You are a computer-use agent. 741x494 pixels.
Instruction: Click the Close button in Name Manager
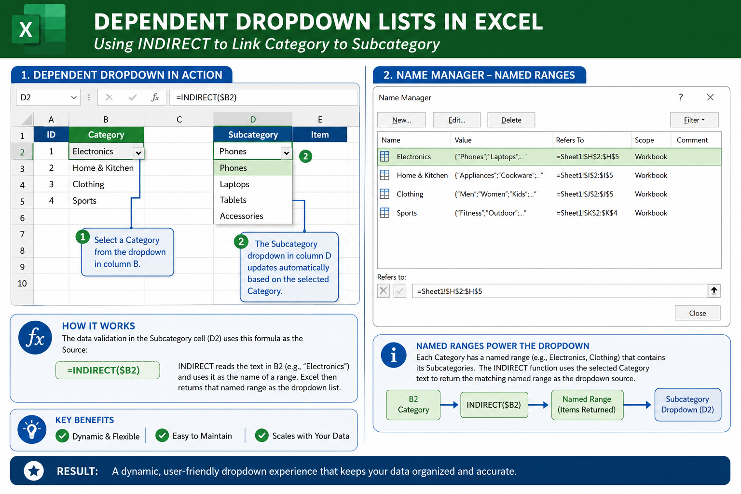(698, 313)
